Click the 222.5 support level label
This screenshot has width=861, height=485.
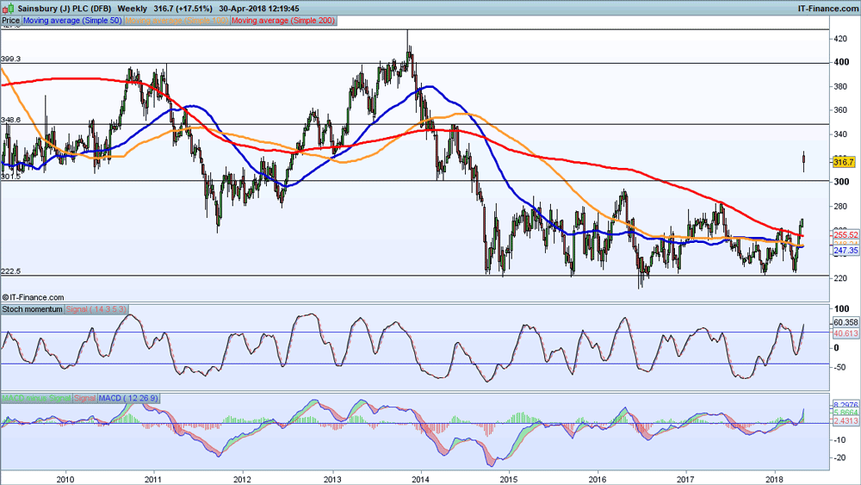pyautogui.click(x=11, y=271)
